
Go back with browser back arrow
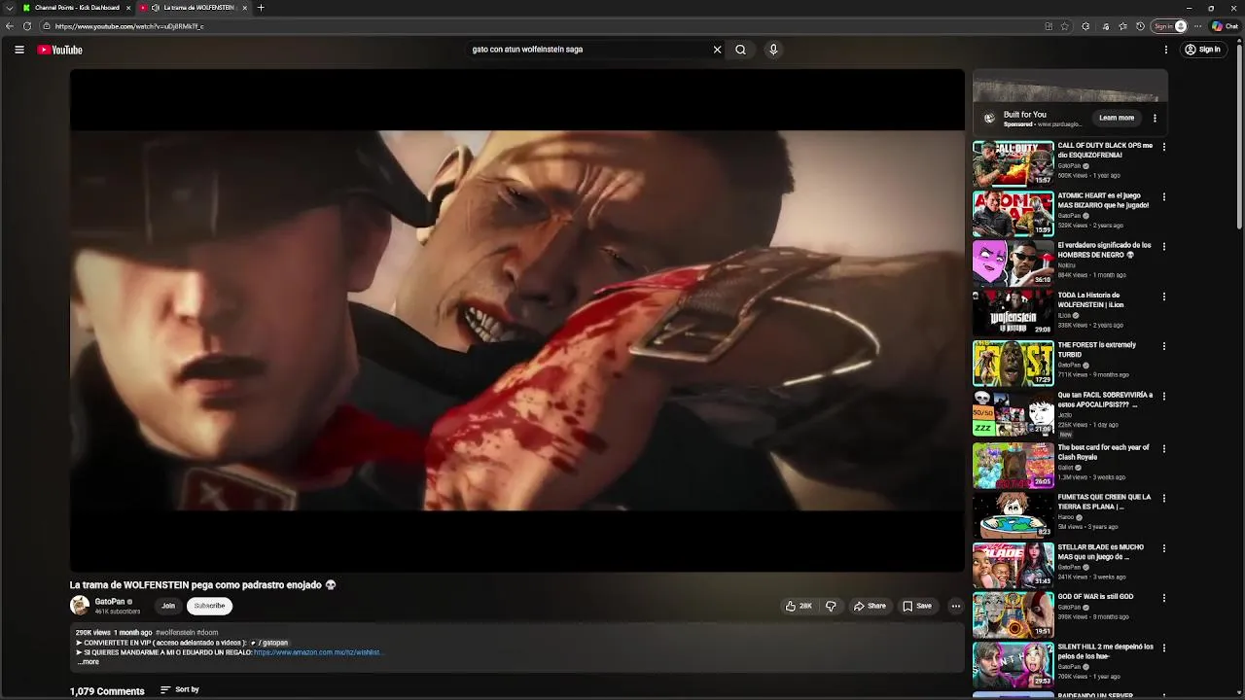click(10, 26)
